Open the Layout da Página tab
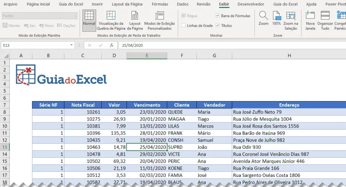 [127, 4]
